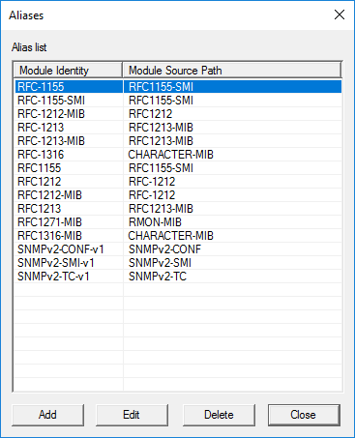Image resolution: width=355 pixels, height=438 pixels.
Task: Pick the SNMPv2-CONF-v1 alias row
Action: (178, 249)
